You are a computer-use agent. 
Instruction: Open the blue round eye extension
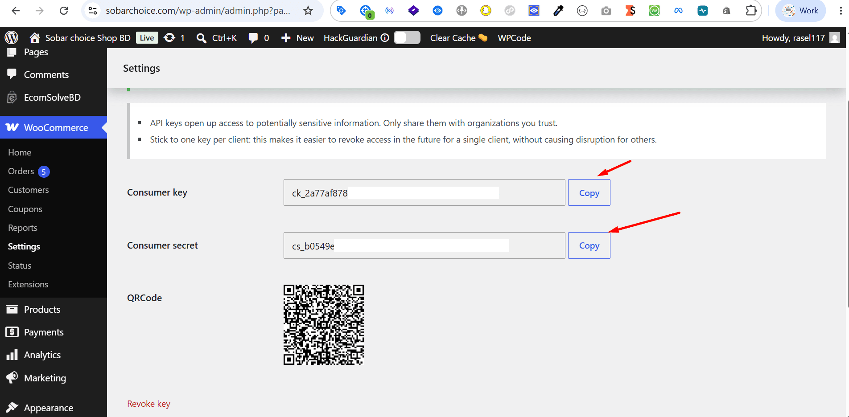tap(438, 11)
